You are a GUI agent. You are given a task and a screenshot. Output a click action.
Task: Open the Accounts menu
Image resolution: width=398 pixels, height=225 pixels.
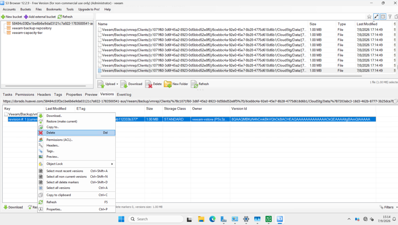pyautogui.click(x=9, y=9)
